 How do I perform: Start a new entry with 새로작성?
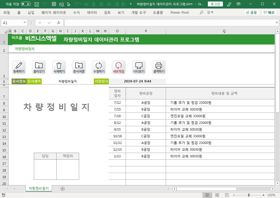[119, 67]
